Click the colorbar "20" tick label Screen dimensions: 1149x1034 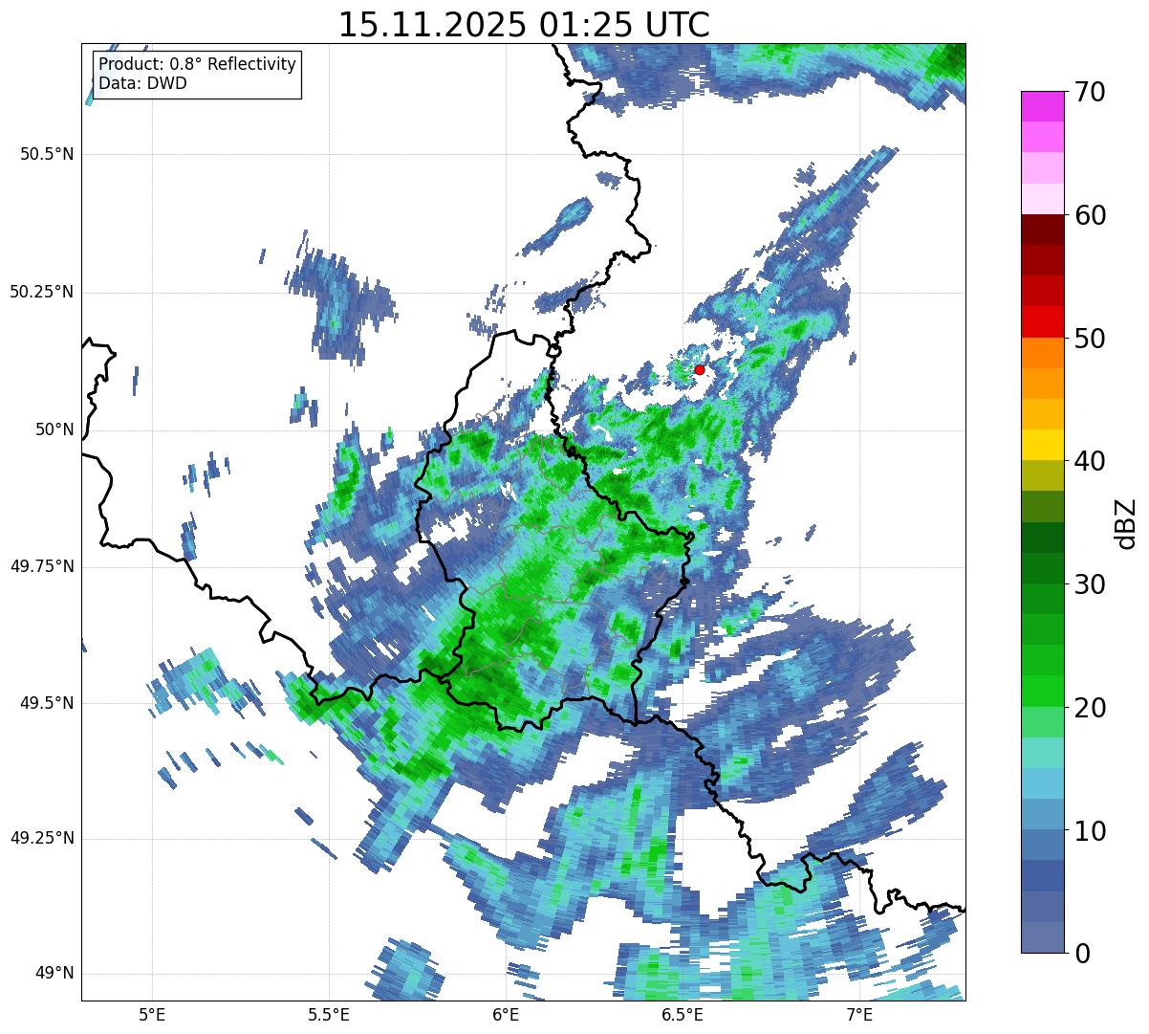1090,708
